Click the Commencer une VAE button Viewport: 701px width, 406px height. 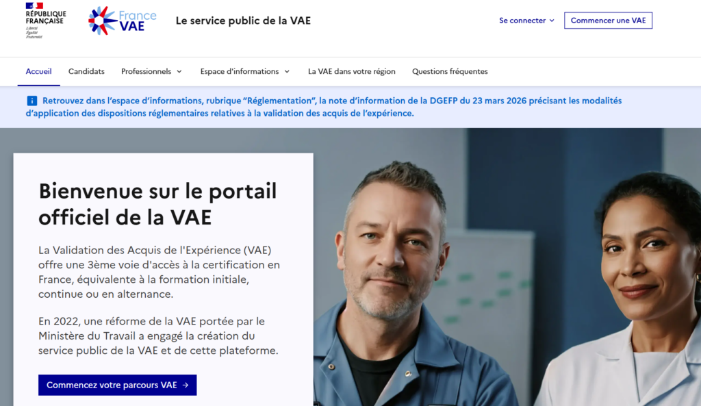[608, 21]
